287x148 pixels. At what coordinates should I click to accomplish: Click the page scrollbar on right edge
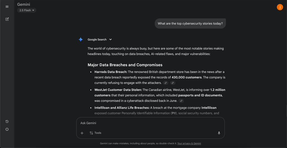tap(286, 111)
